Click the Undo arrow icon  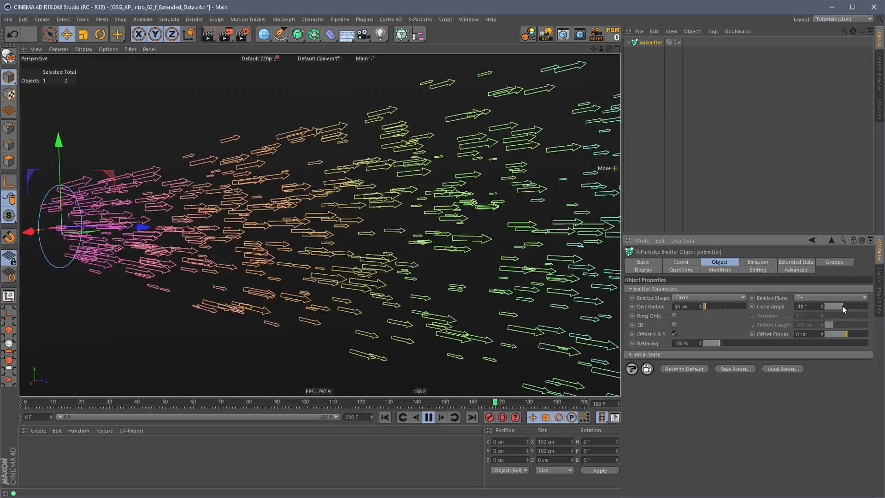[x=12, y=34]
